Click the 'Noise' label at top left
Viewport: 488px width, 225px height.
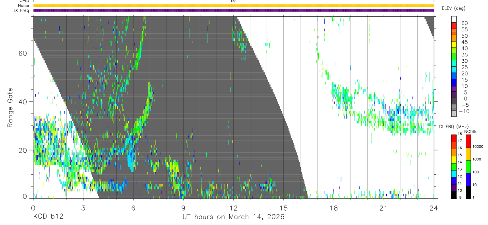click(24, 6)
